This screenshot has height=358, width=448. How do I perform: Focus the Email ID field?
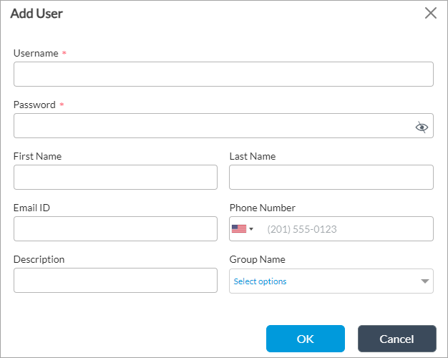(x=115, y=229)
